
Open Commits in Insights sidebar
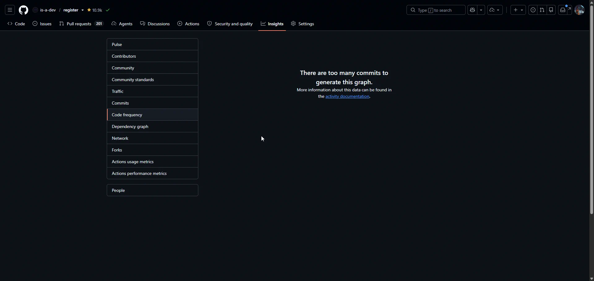(153, 103)
